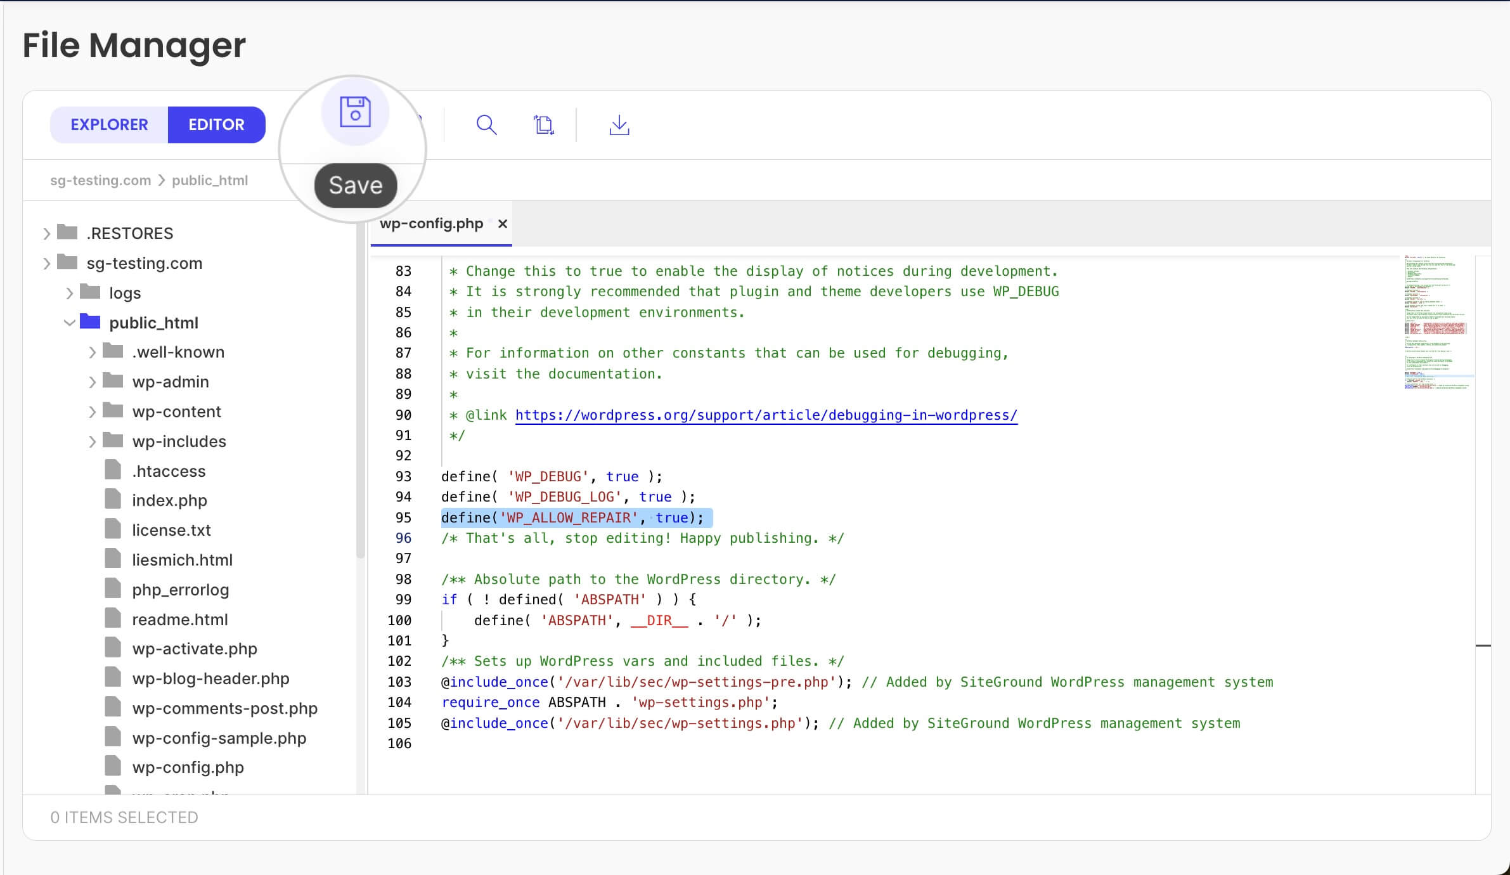Expand the sg-testing.com folder chevron
The image size is (1510, 875).
(x=46, y=263)
